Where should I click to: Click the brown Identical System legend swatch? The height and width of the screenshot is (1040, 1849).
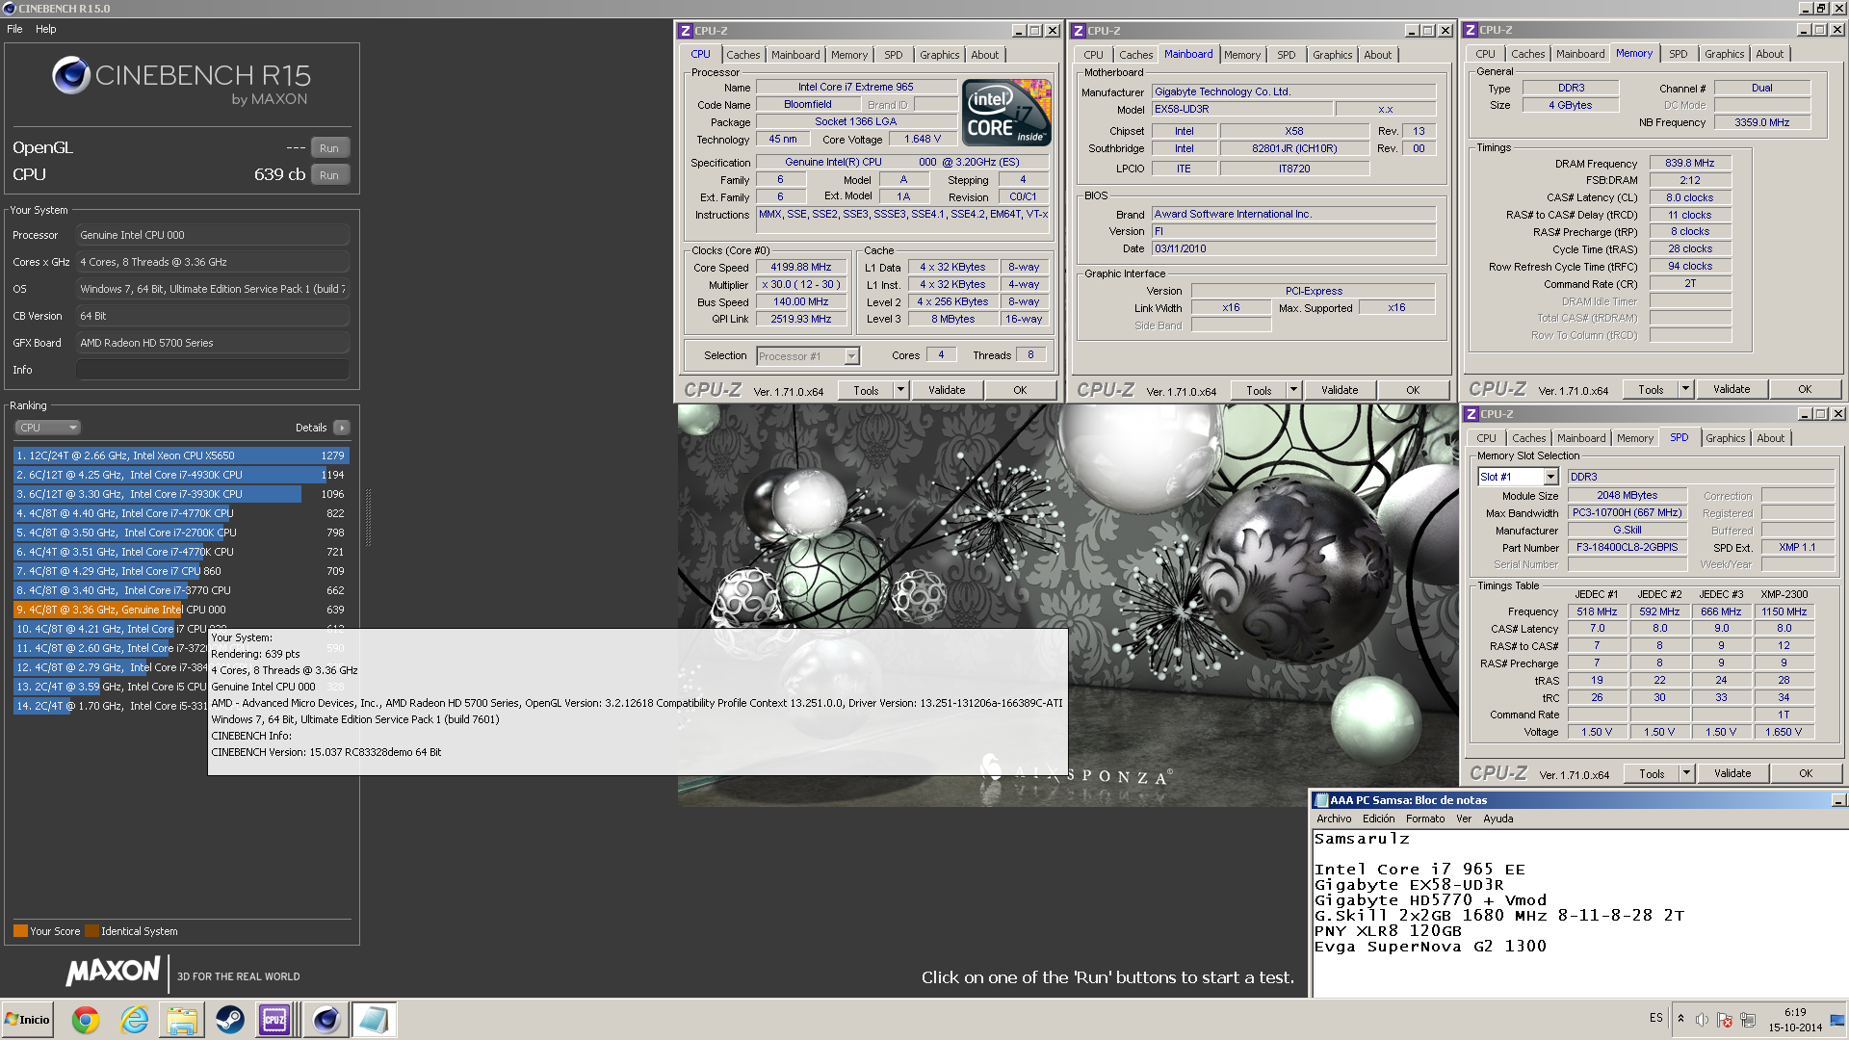91,931
